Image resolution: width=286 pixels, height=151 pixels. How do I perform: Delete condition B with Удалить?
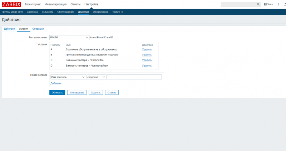click(147, 55)
